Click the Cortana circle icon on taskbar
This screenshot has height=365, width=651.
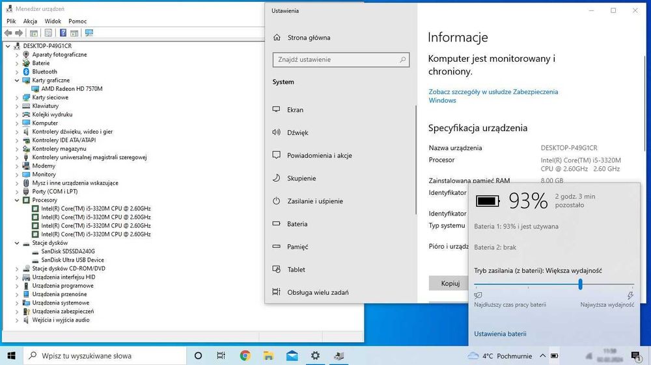coord(198,355)
